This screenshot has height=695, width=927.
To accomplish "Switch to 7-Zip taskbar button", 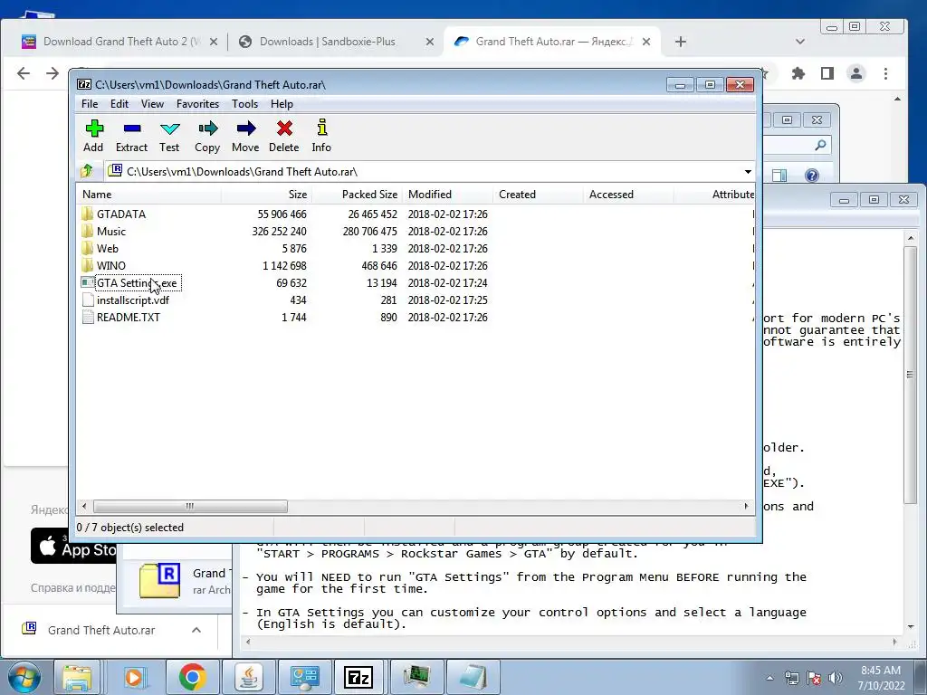I will click(x=358, y=677).
